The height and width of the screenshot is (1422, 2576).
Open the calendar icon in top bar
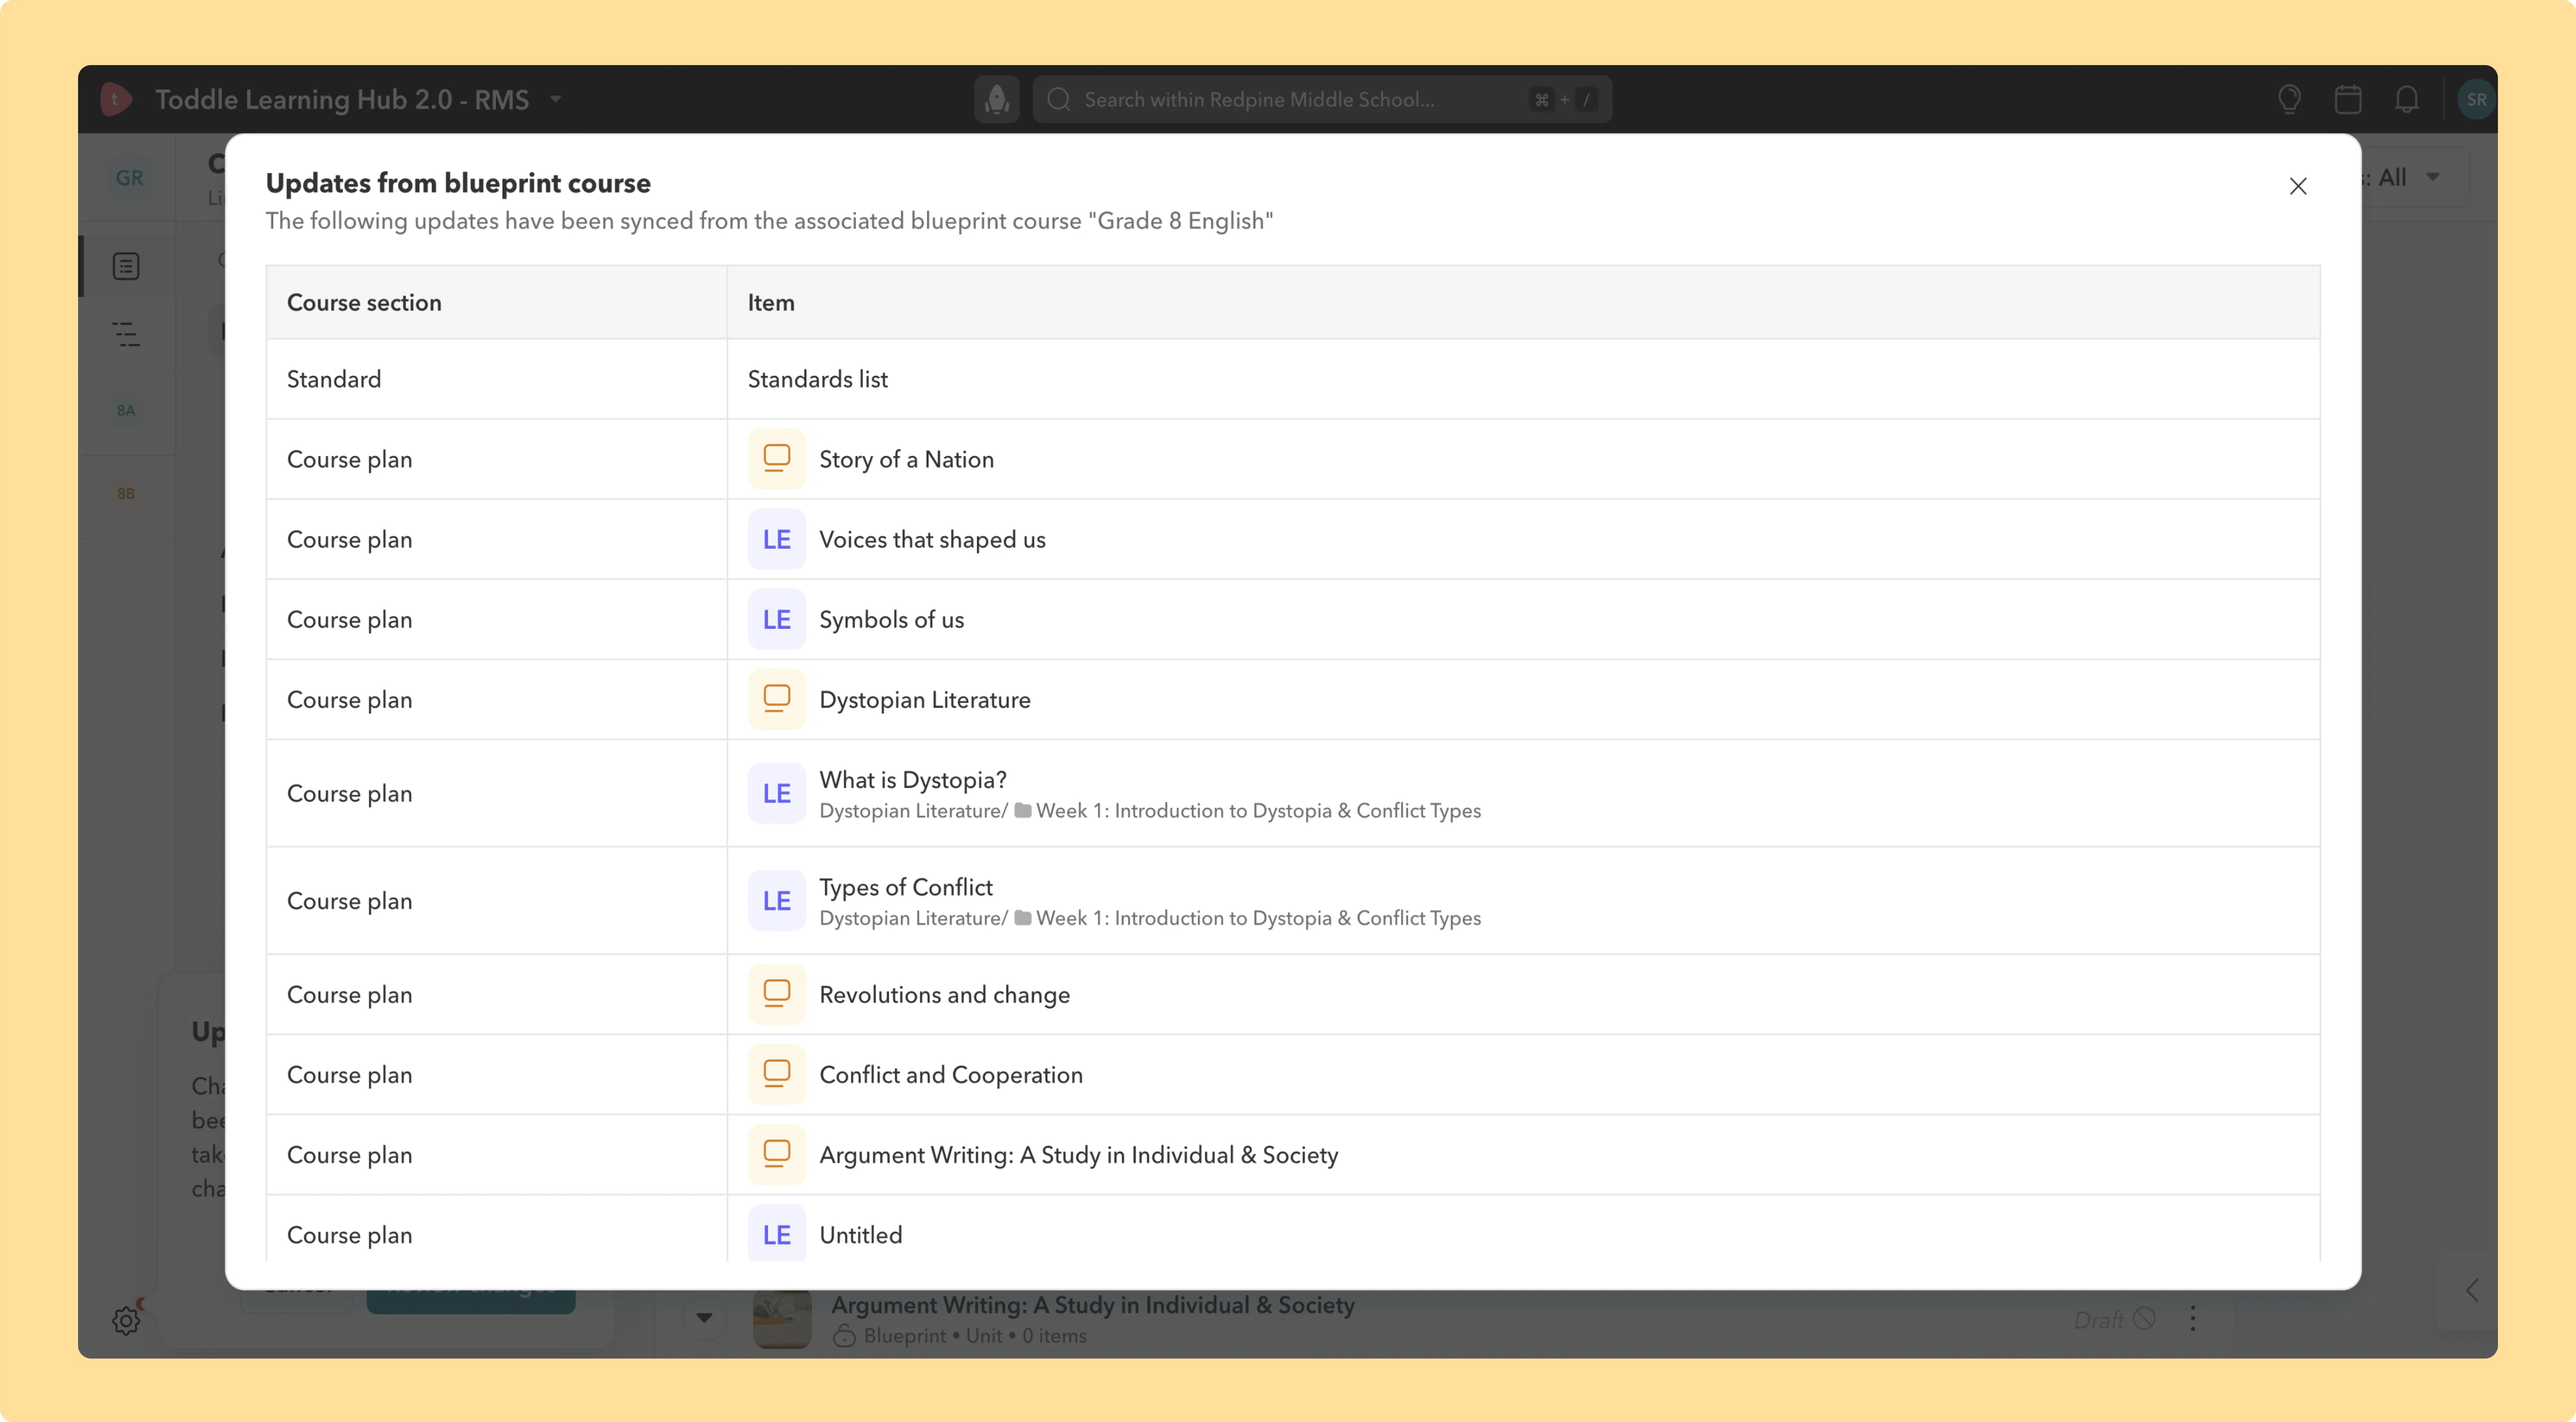point(2348,99)
